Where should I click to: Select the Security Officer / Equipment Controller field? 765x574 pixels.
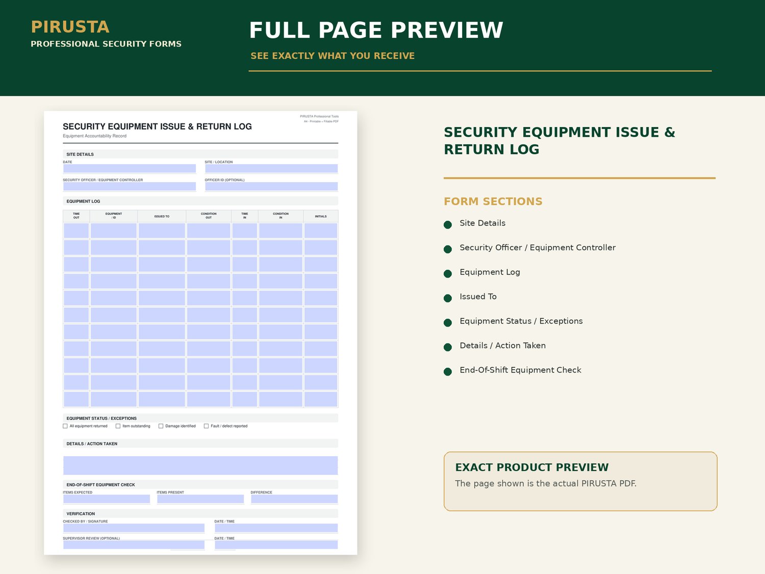click(x=130, y=186)
